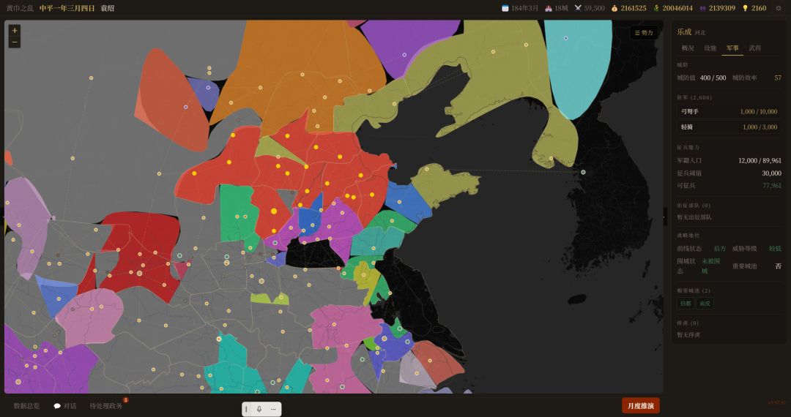This screenshot has width=791, height=417.
Task: Switch to the 设施 tab
Action: (x=710, y=48)
